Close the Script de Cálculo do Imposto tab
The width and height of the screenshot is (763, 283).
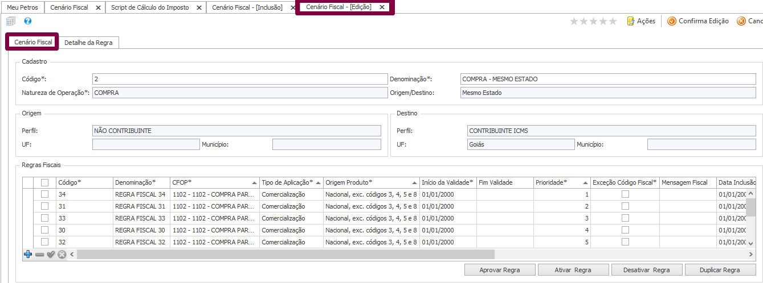tap(198, 7)
